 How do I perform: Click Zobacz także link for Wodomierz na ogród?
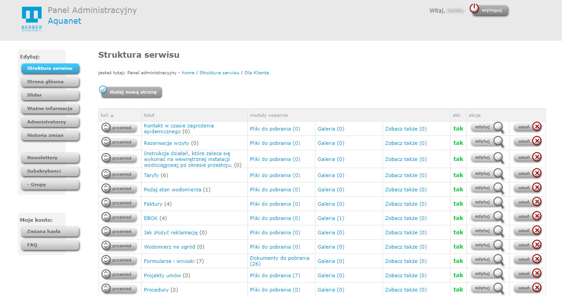(405, 247)
